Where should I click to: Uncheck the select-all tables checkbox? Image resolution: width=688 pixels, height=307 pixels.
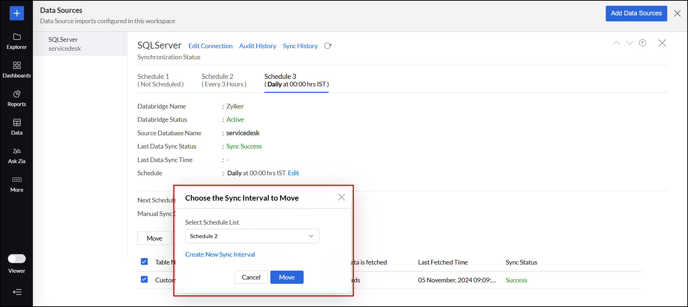(144, 262)
